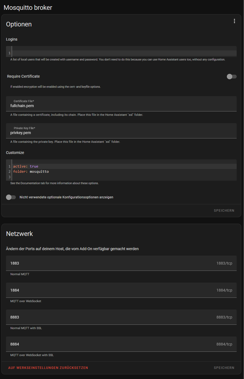
Task: Click the Netzwerk card heading
Action: click(x=19, y=234)
